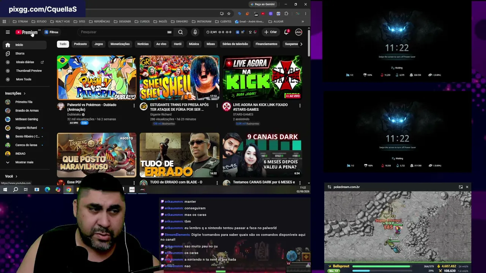The height and width of the screenshot is (273, 486).
Task: Select the Tudo filter chip
Action: (x=63, y=44)
